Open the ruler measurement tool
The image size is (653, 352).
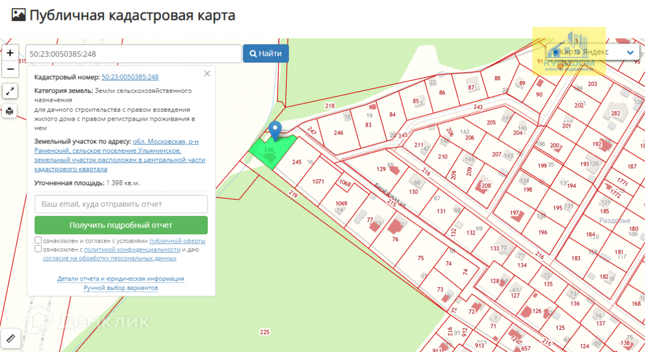10,338
